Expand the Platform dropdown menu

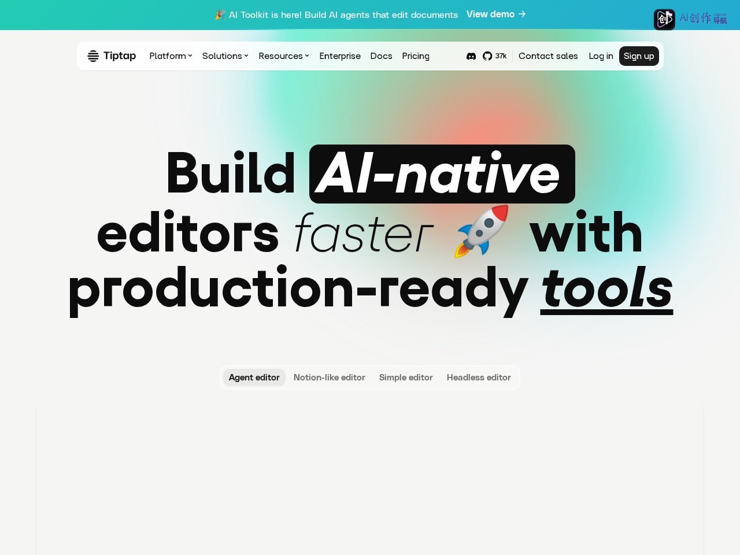click(x=171, y=56)
